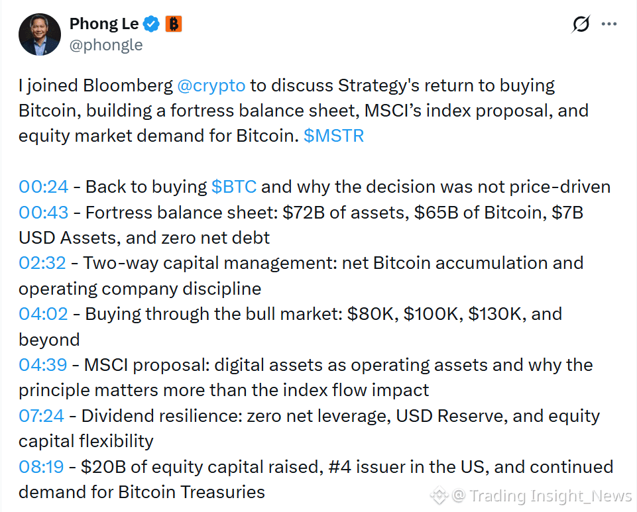Screen dimensions: 637x512
Task: Jump to timestamp 08:19
Action: (x=41, y=466)
